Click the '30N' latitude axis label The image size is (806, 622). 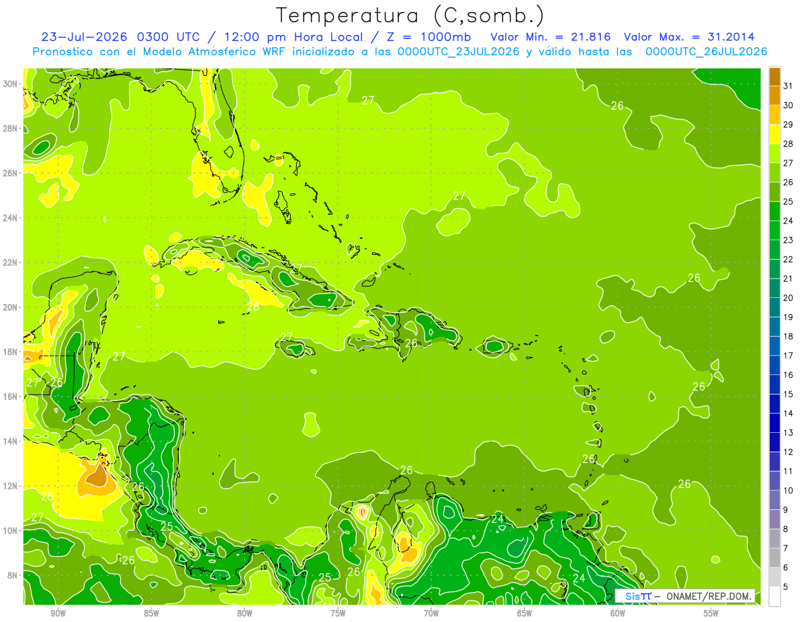click(x=11, y=84)
